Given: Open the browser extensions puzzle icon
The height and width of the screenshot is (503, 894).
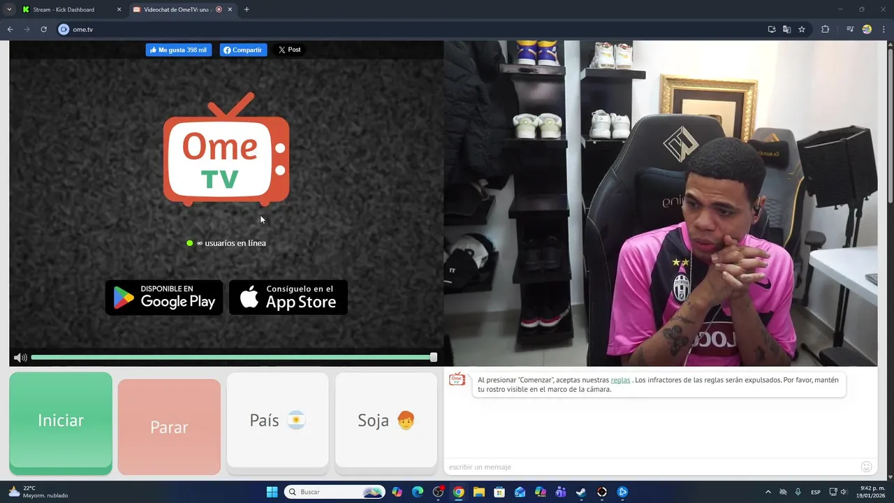Looking at the screenshot, I should tap(826, 29).
